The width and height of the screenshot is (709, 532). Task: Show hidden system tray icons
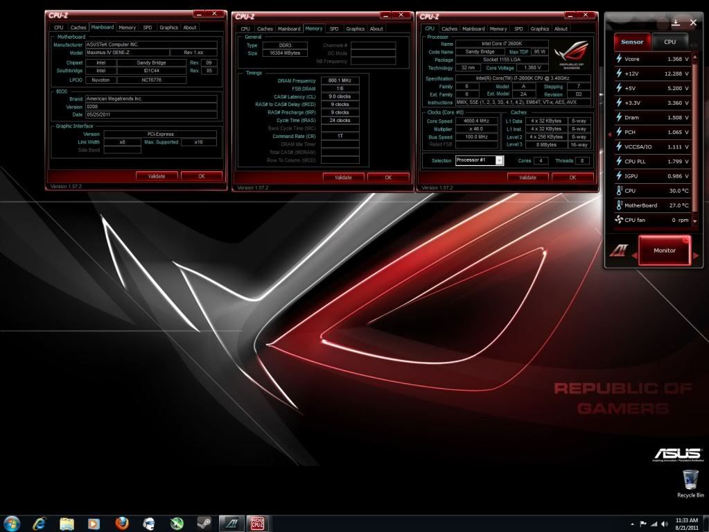632,524
